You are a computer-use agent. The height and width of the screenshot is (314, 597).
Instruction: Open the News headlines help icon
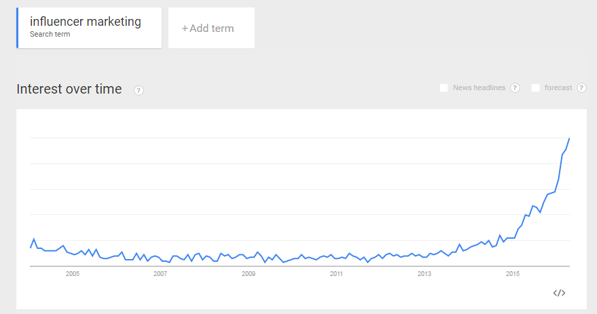click(x=515, y=88)
